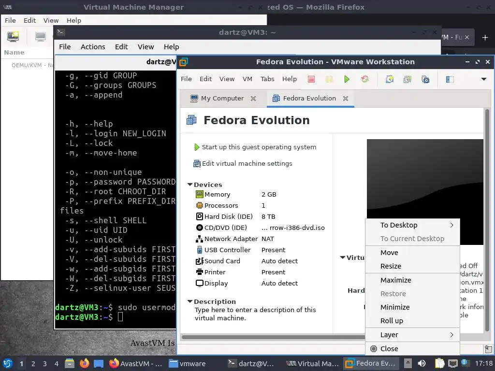The width and height of the screenshot is (495, 371).
Task: Open the terminal View menu
Action: pos(146,47)
